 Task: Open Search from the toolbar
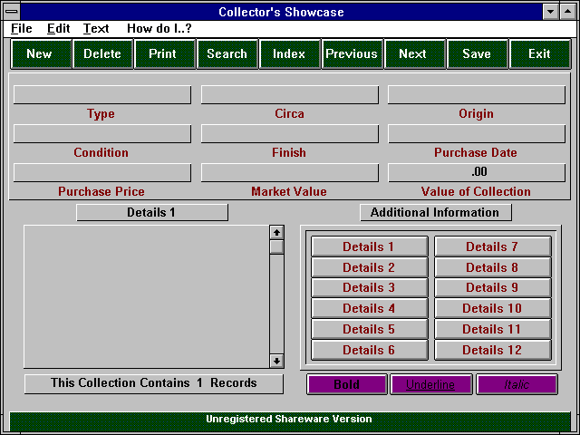click(227, 53)
